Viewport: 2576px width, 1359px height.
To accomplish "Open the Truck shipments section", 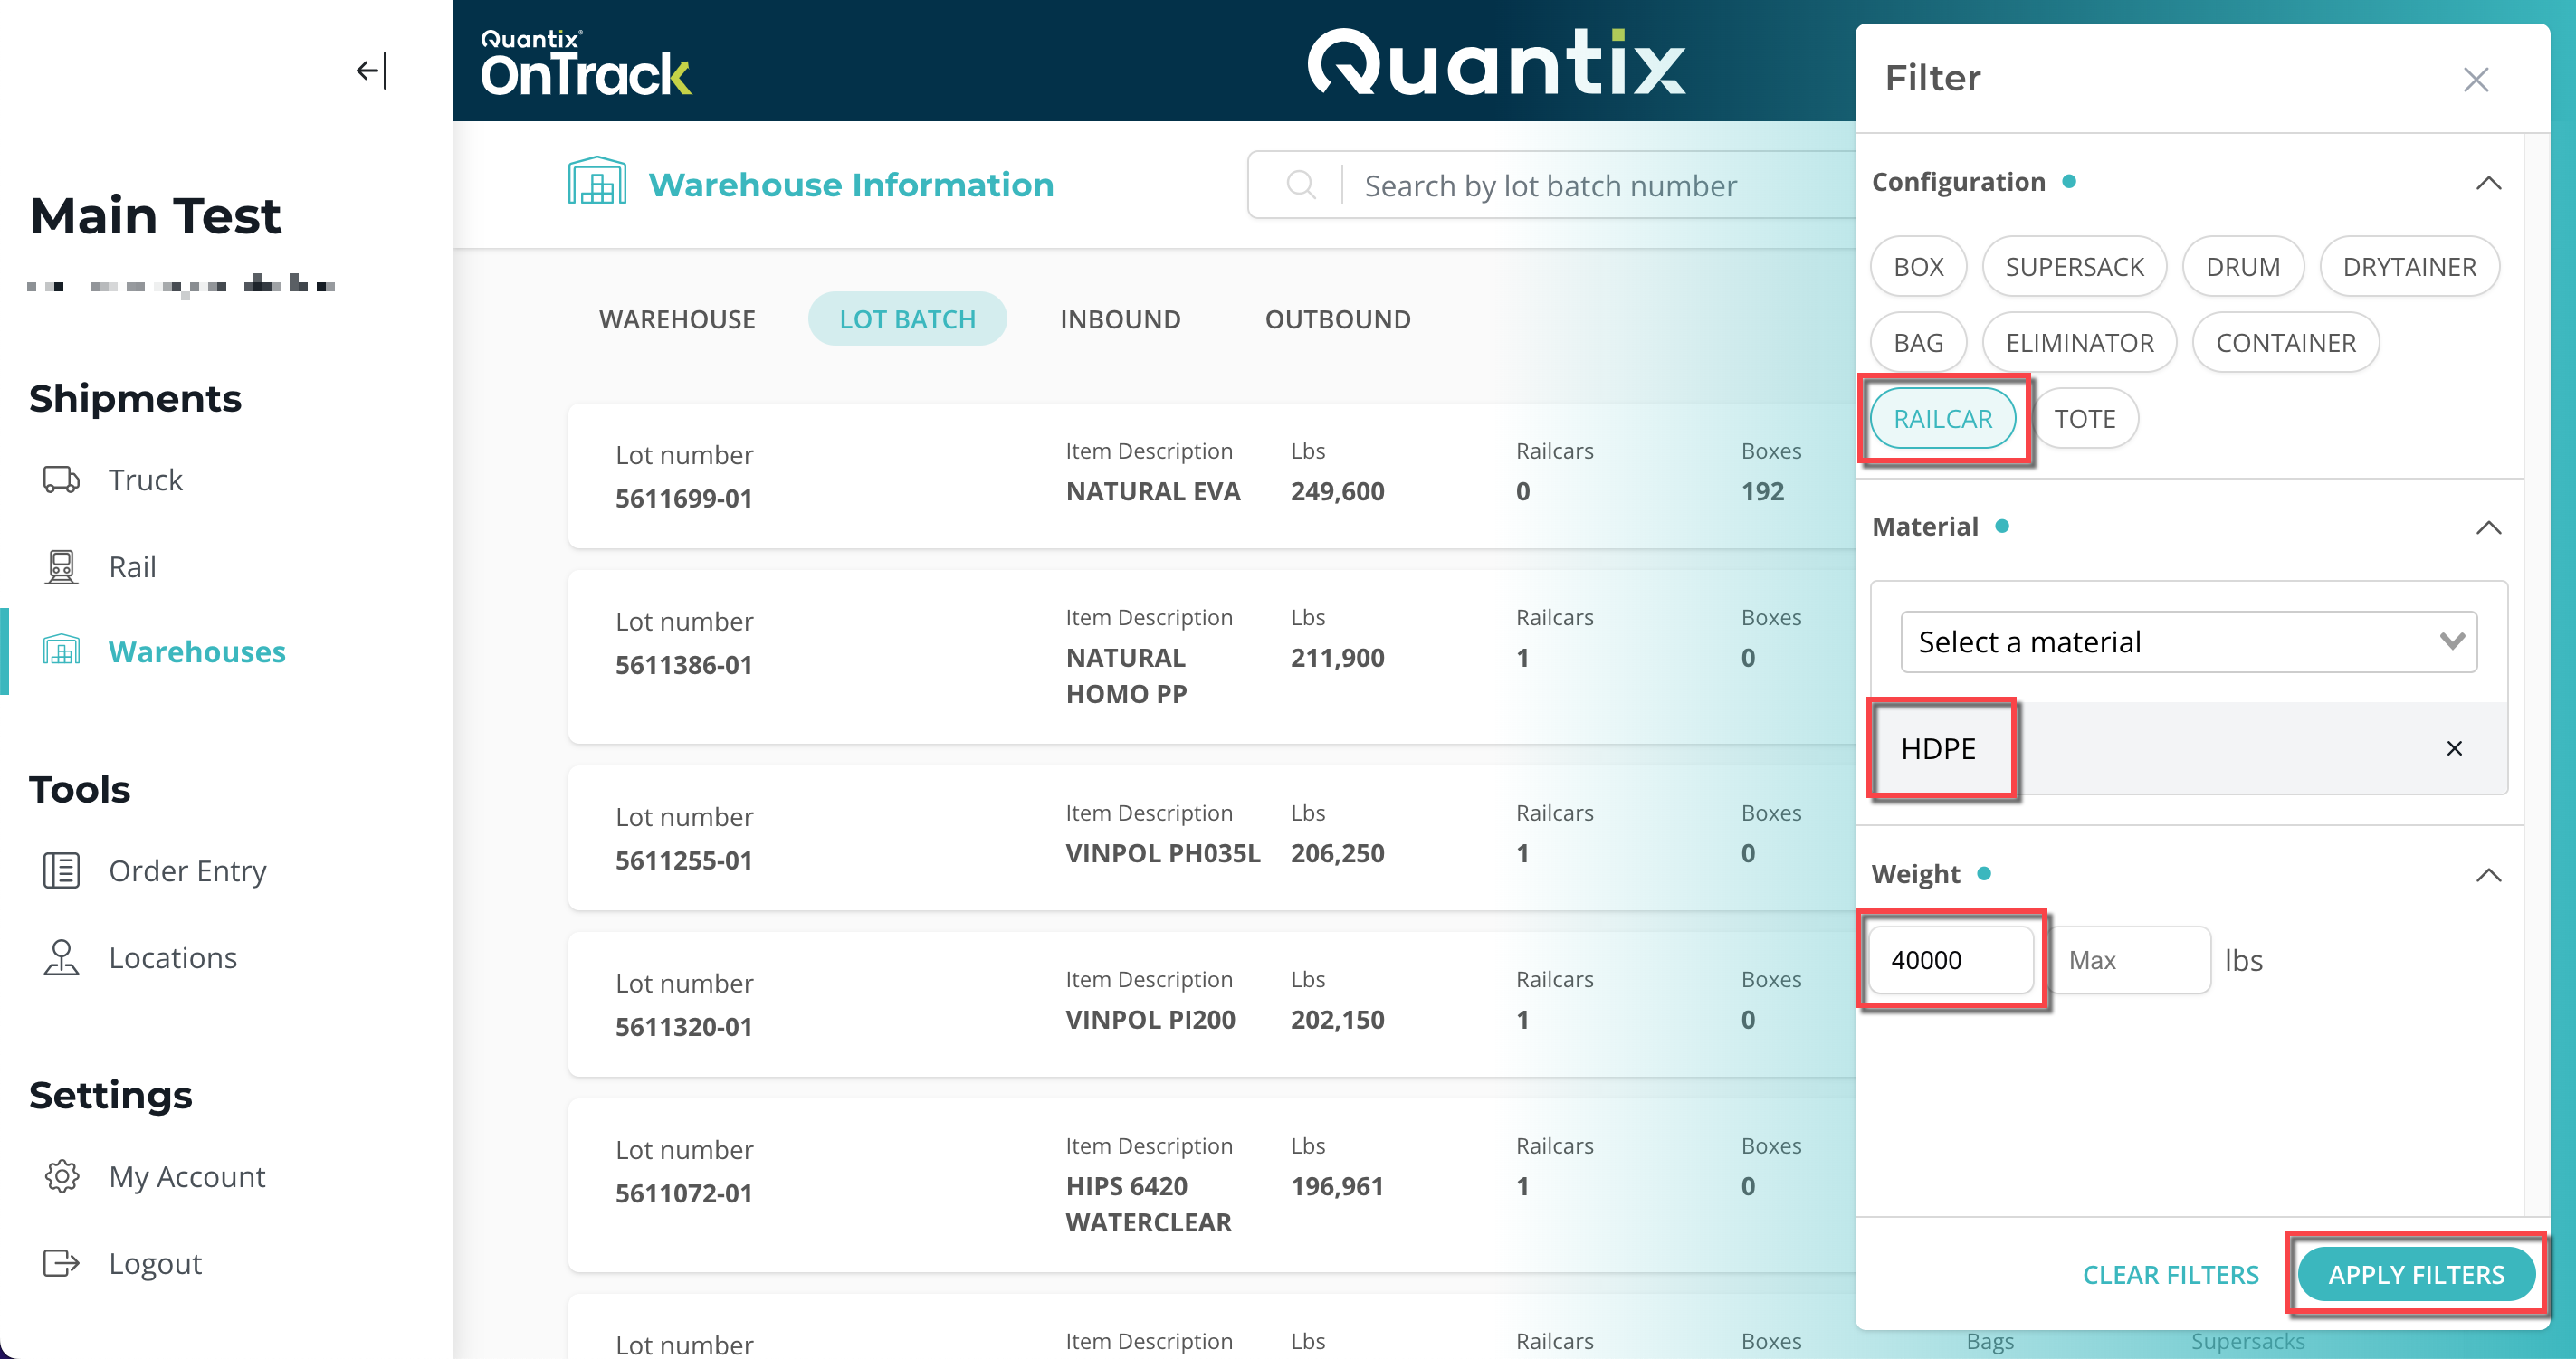I will tap(145, 480).
